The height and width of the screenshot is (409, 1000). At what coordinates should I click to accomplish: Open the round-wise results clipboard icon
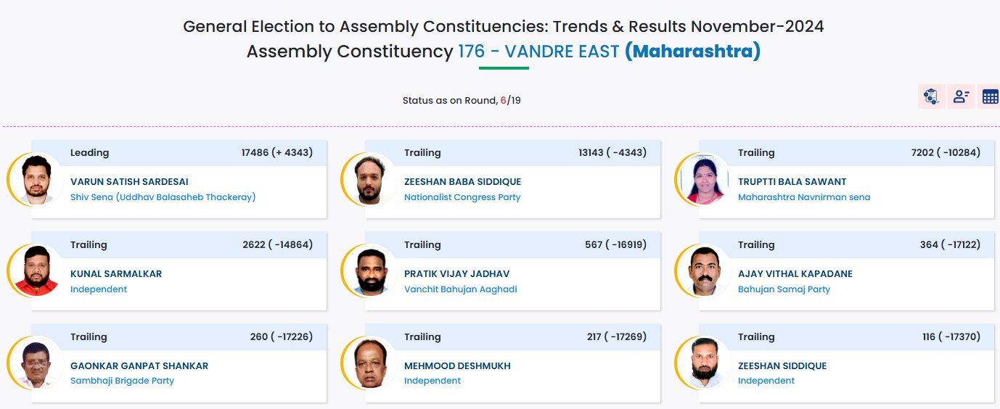tap(930, 96)
